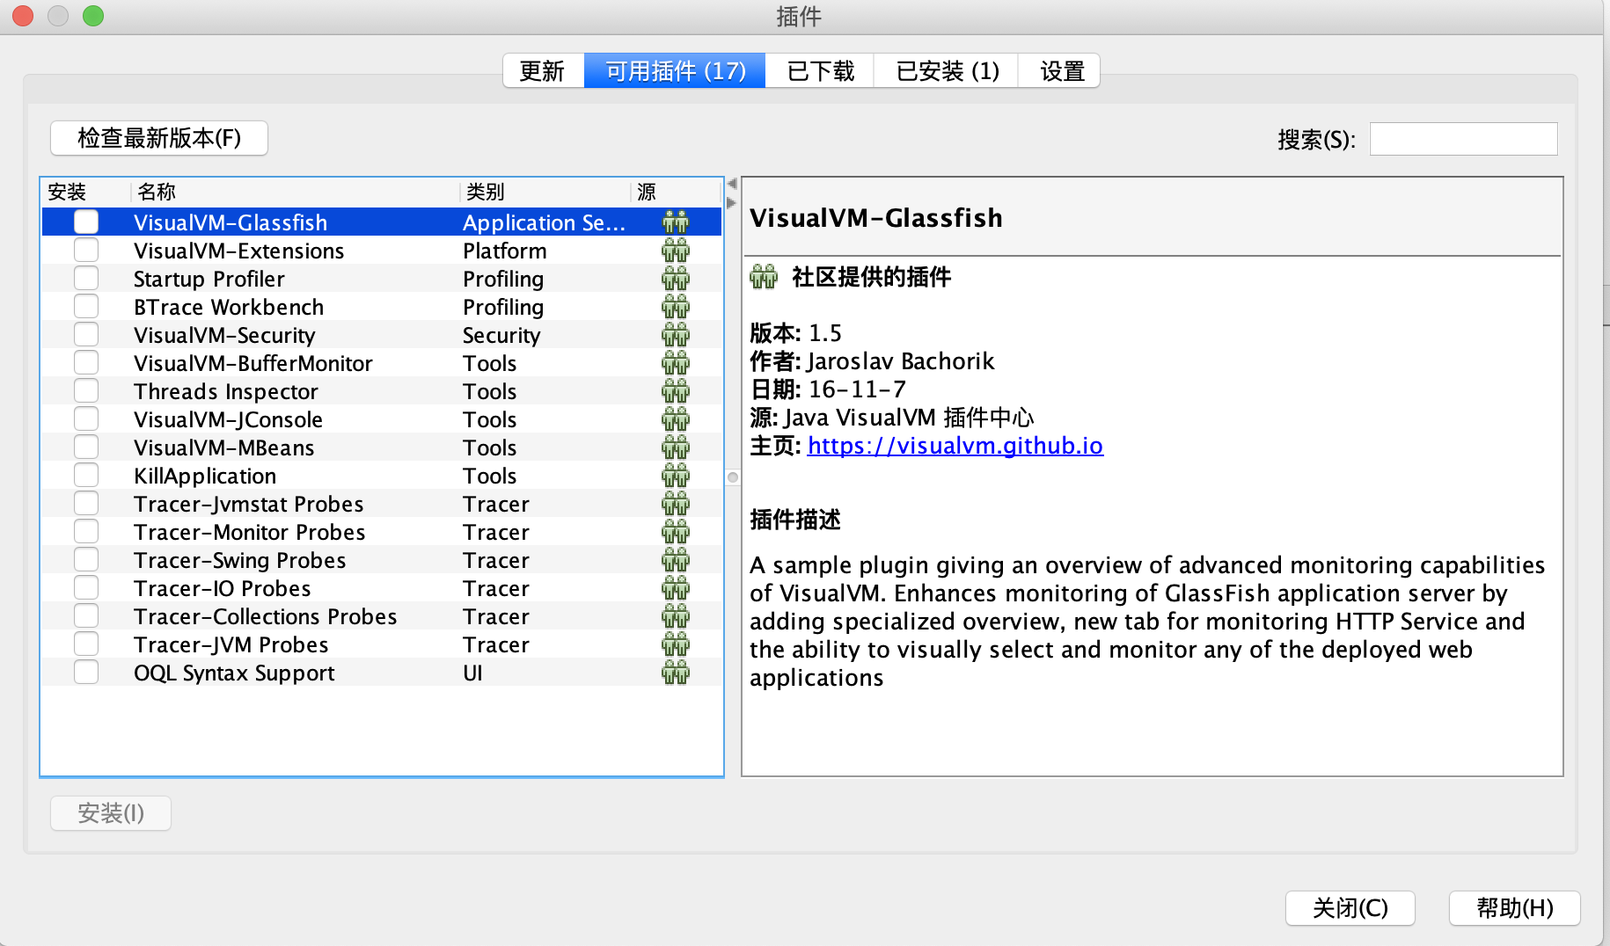Screen dimensions: 1610x946
Task: Click community source icon for OQL Syntax Support row
Action: tap(676, 673)
